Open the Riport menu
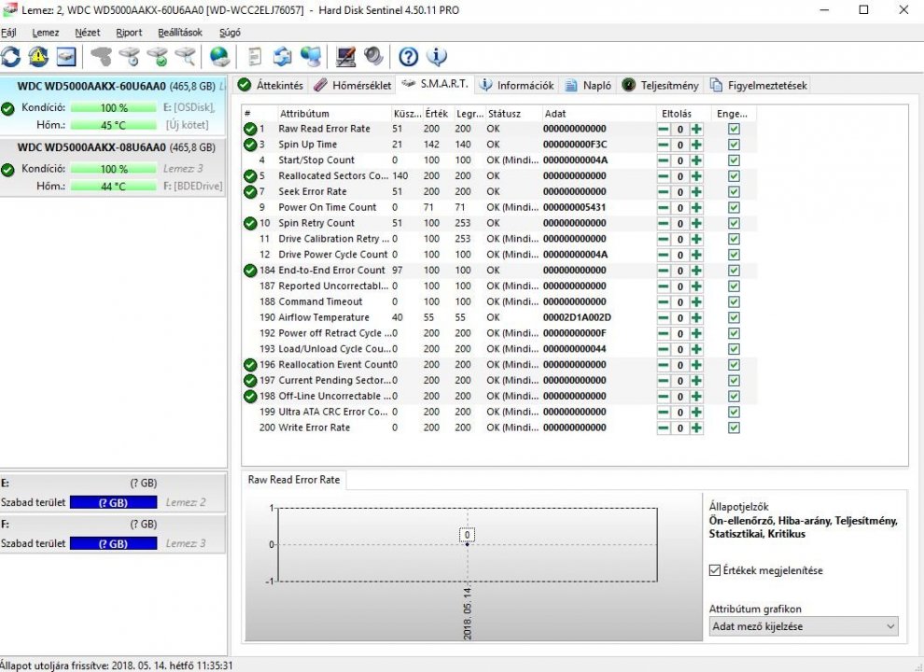924x672 pixels. pyautogui.click(x=129, y=33)
